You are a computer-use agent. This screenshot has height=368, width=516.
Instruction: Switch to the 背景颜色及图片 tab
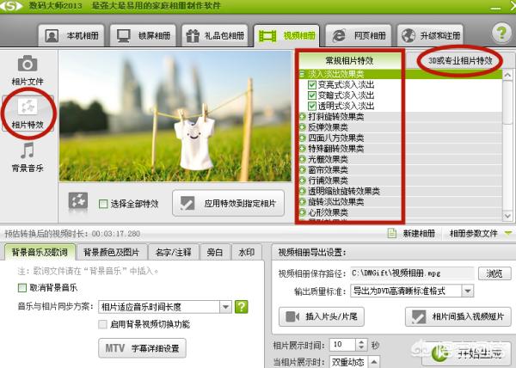point(111,253)
